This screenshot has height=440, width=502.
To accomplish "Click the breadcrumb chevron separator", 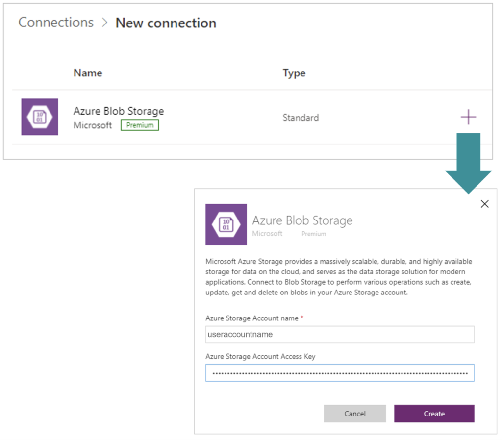I will point(104,23).
